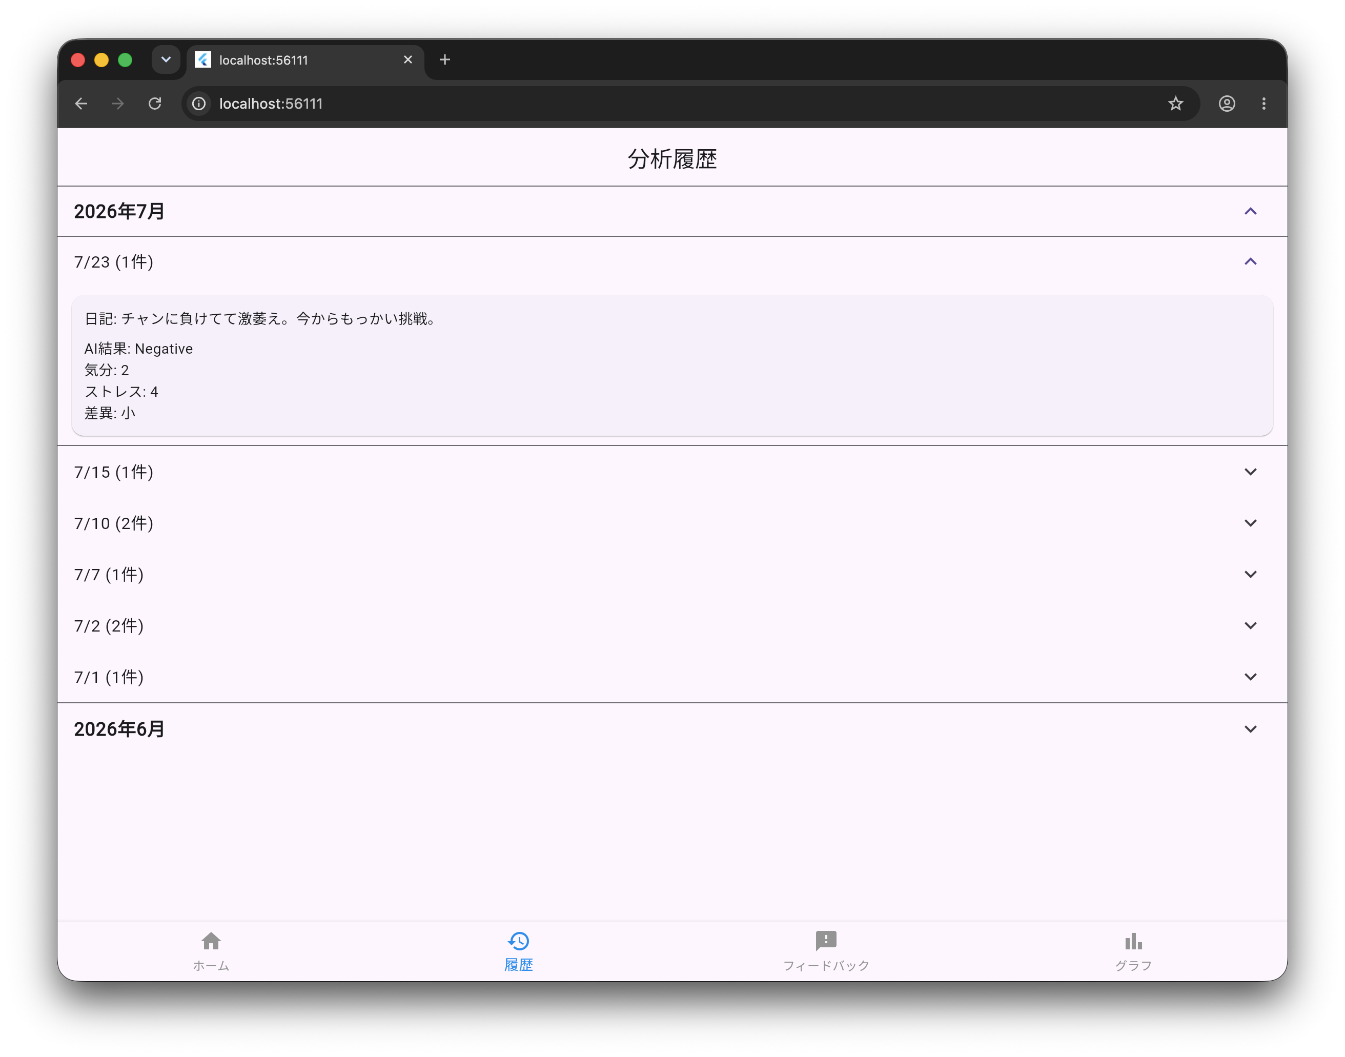The image size is (1345, 1057).
Task: Close the localhost:56111 tab
Action: pyautogui.click(x=407, y=59)
